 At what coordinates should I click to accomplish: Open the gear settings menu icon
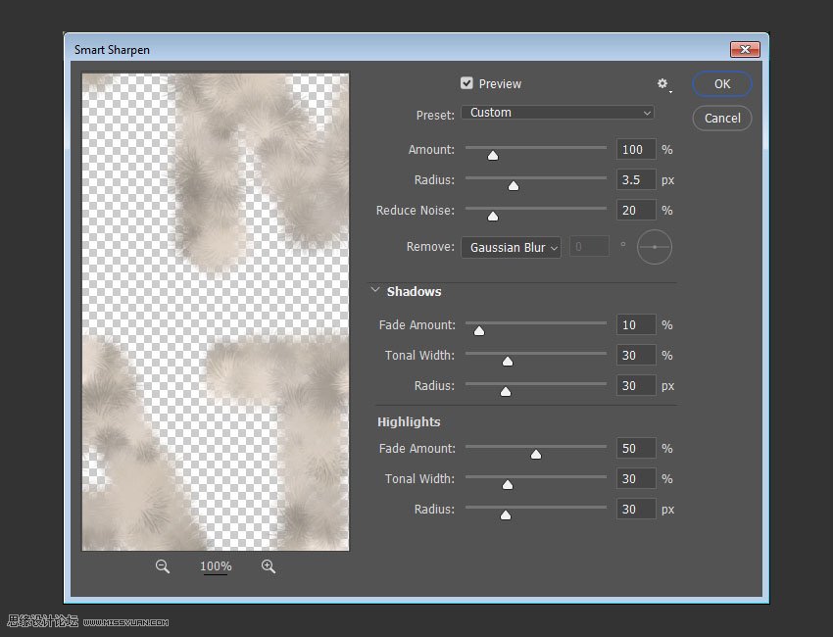pos(663,85)
